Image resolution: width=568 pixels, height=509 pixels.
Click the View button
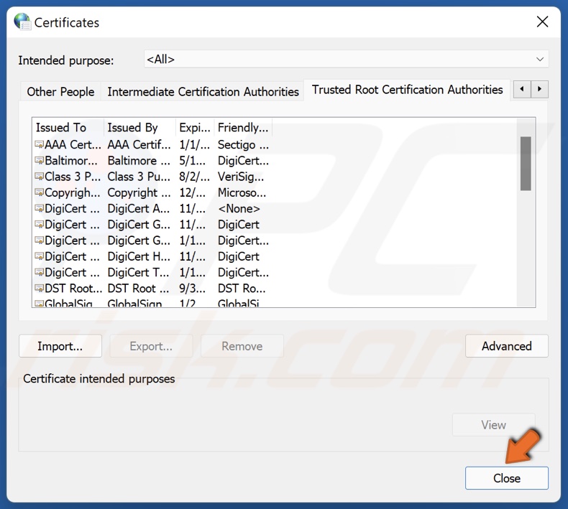pyautogui.click(x=493, y=425)
